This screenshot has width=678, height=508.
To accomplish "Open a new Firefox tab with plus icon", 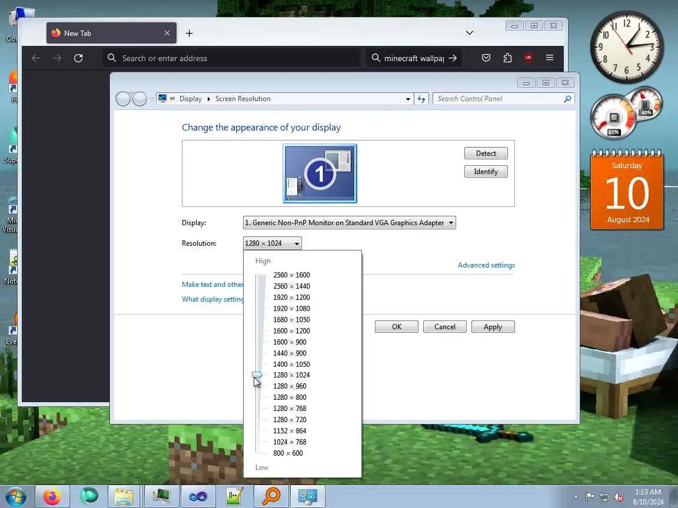I will click(x=189, y=34).
